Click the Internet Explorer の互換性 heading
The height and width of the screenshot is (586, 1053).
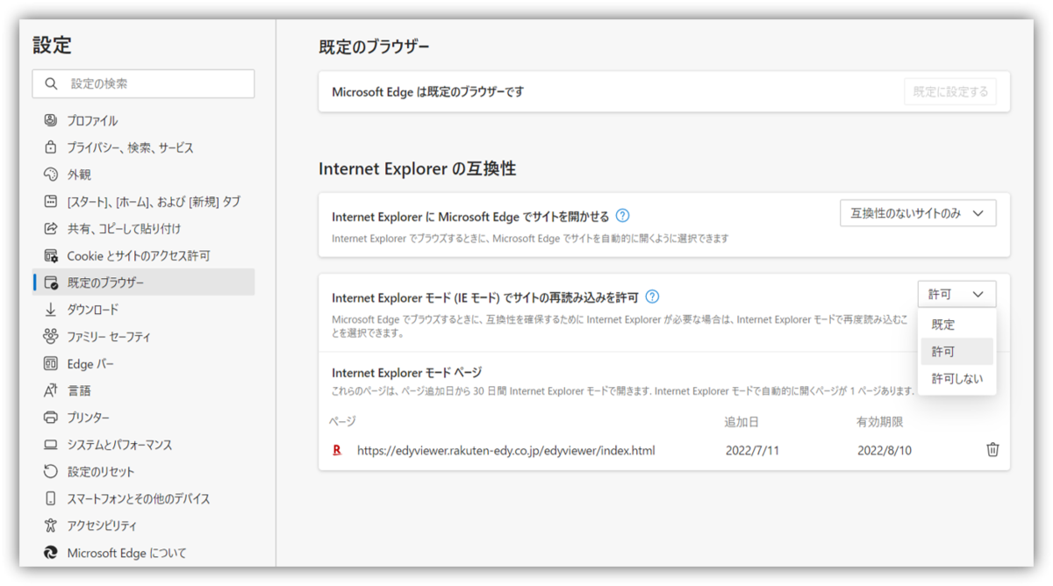pyautogui.click(x=417, y=168)
